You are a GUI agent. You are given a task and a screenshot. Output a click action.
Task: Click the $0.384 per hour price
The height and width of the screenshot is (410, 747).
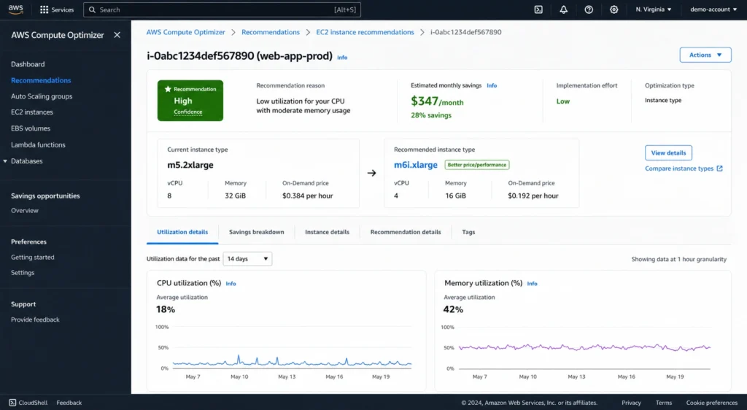point(308,196)
